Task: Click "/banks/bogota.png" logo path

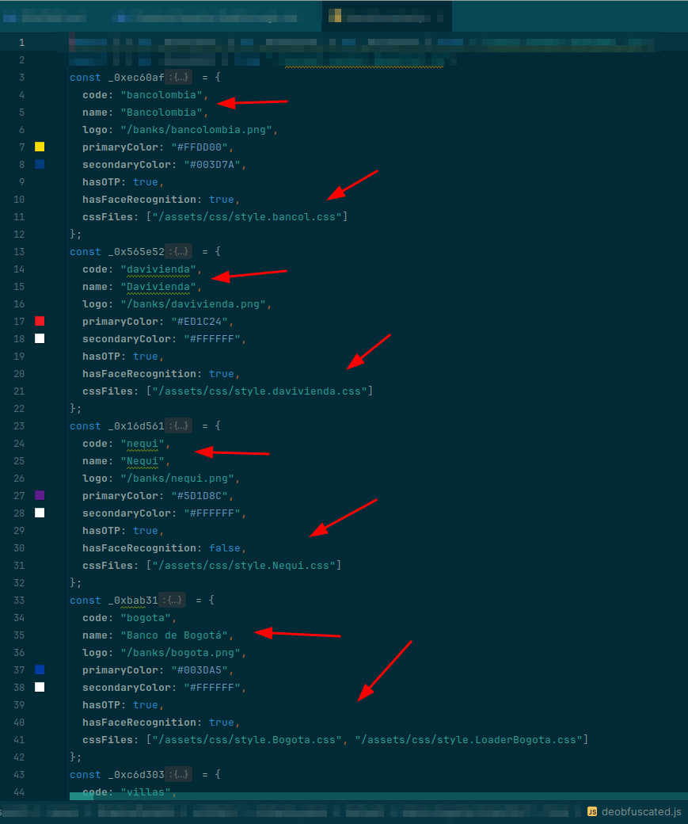Action: click(x=181, y=653)
